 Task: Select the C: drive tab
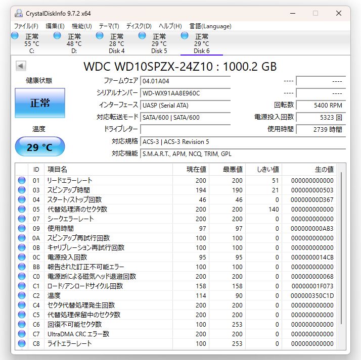pyautogui.click(x=32, y=44)
